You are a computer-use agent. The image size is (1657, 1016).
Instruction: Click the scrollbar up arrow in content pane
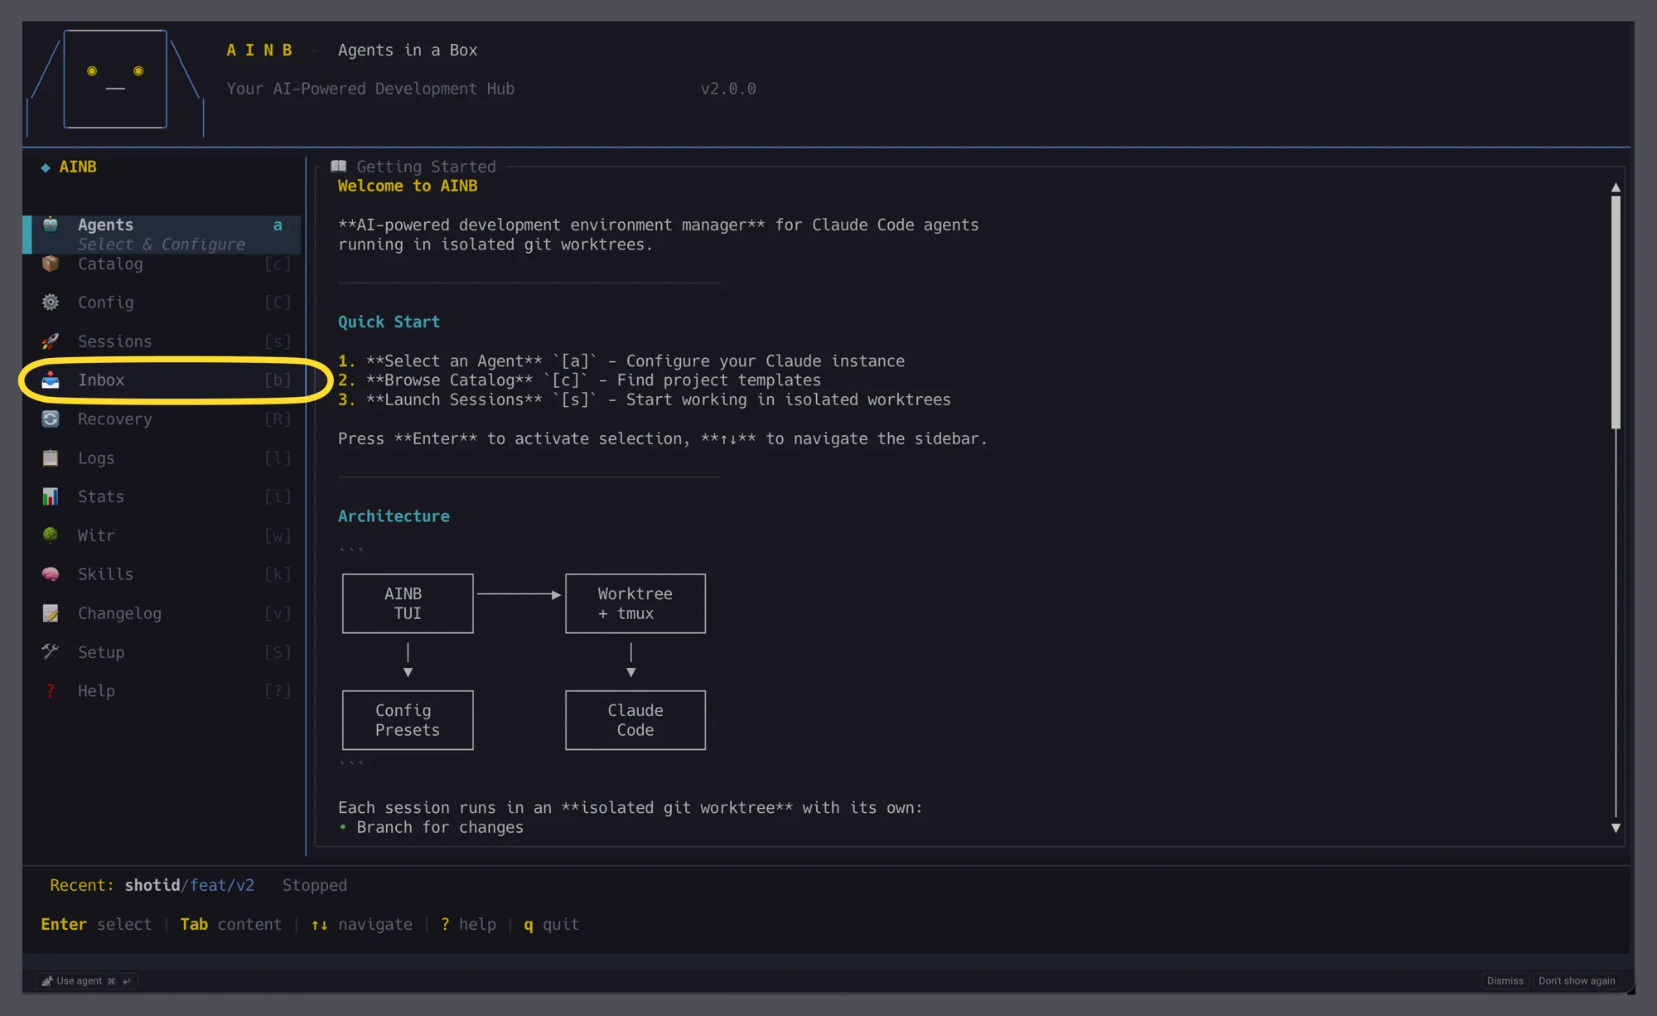(x=1616, y=188)
